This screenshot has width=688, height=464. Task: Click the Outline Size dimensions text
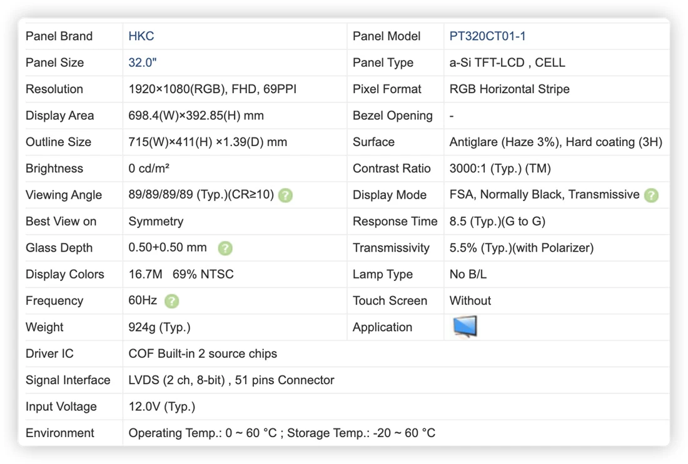pos(208,142)
